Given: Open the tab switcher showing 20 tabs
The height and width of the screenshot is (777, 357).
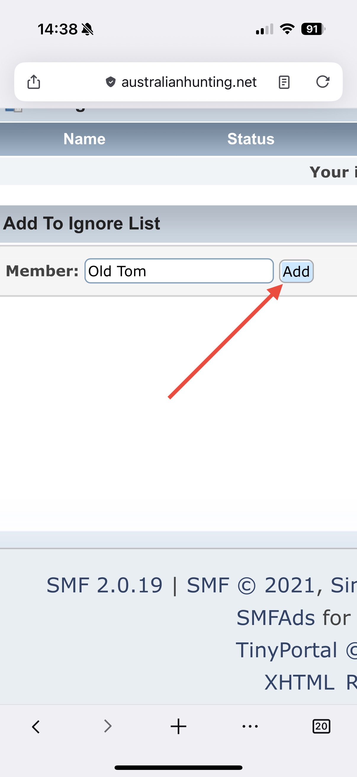Looking at the screenshot, I should pyautogui.click(x=321, y=726).
